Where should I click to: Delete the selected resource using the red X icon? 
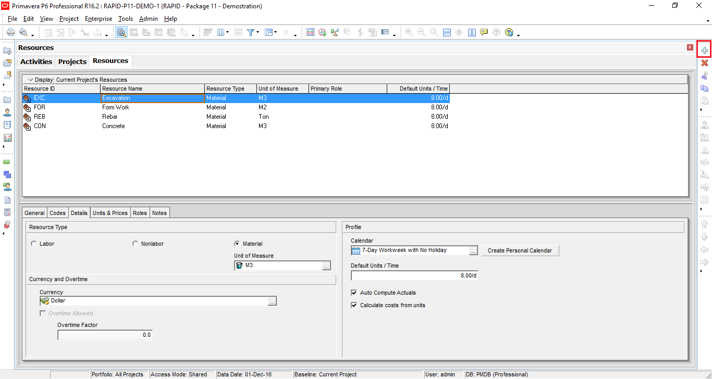pyautogui.click(x=704, y=62)
